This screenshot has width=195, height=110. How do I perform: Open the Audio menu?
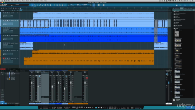pos(32,1)
